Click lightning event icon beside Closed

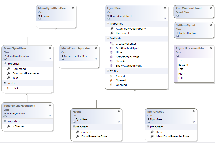coord(111,76)
